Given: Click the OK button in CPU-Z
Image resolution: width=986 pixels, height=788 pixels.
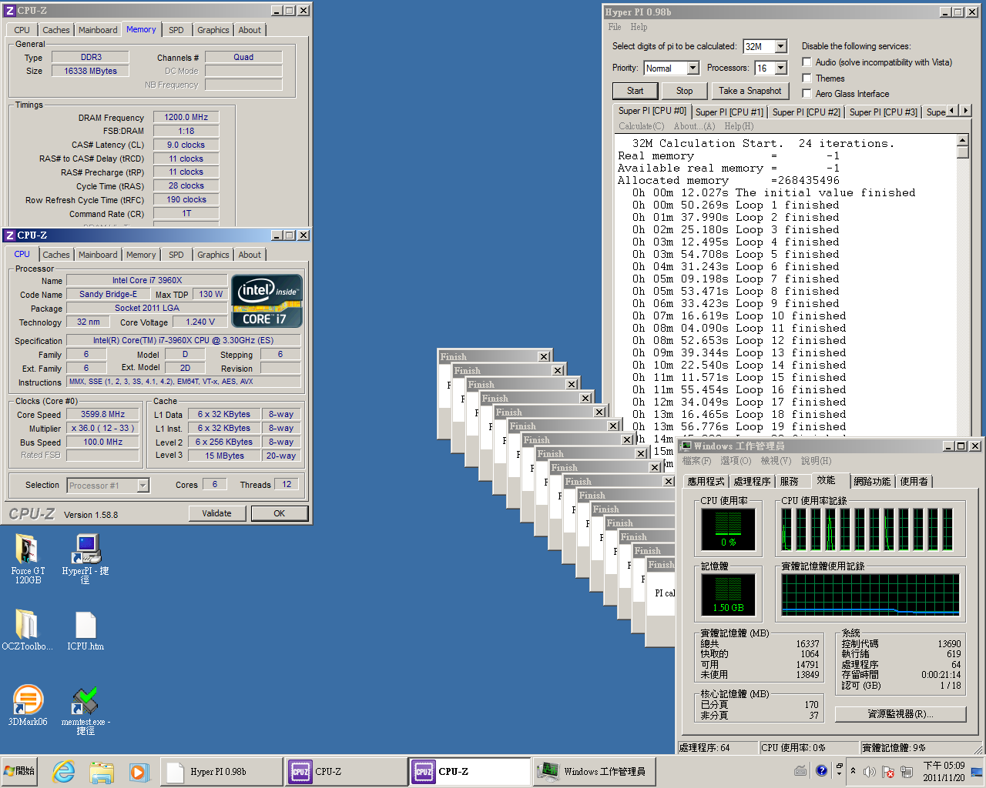Looking at the screenshot, I should tap(279, 513).
